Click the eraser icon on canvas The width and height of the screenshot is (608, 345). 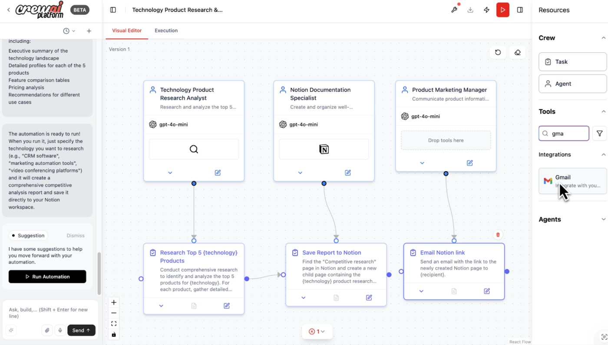(x=517, y=53)
